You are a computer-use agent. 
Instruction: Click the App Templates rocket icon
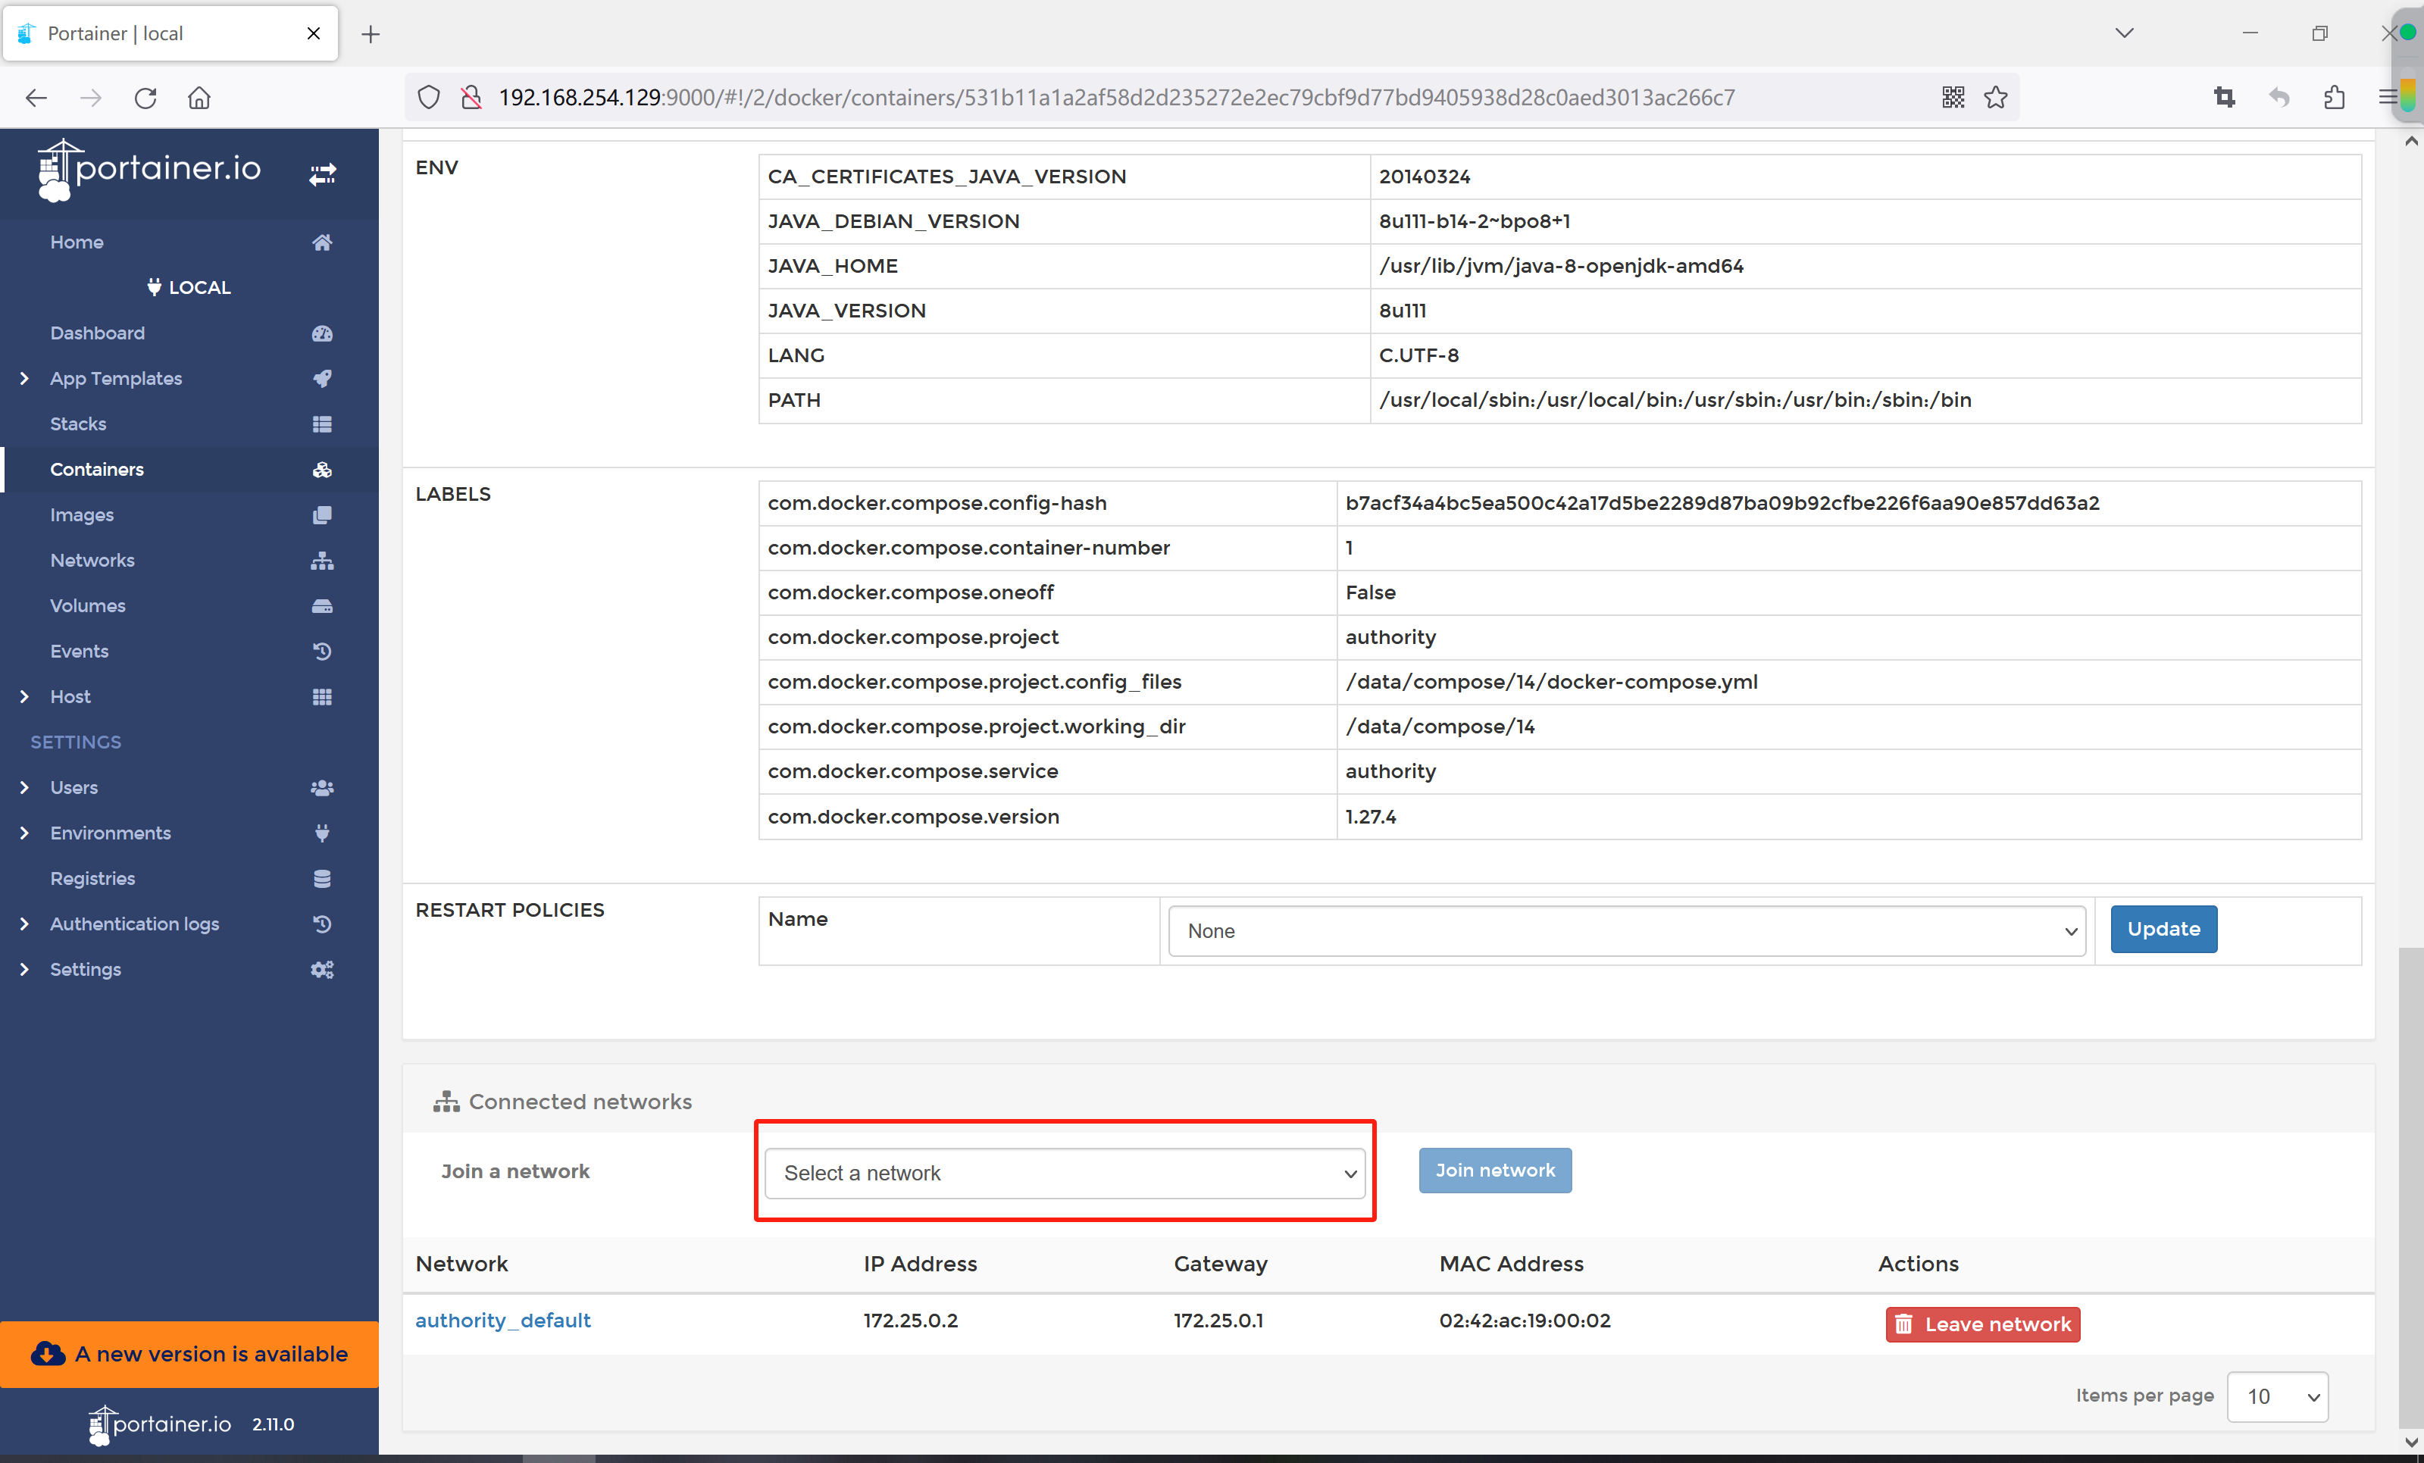coord(322,379)
